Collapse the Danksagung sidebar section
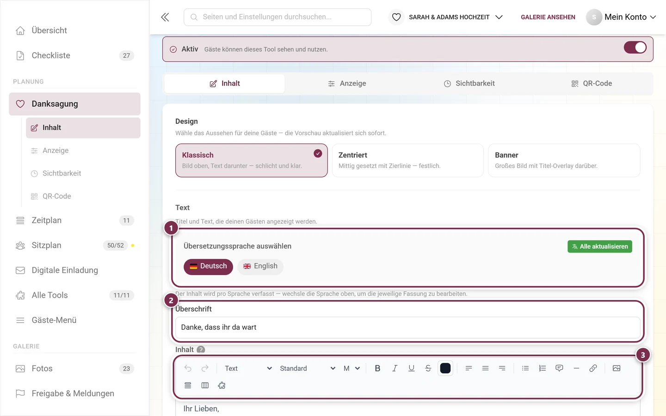The height and width of the screenshot is (416, 666). [x=74, y=104]
